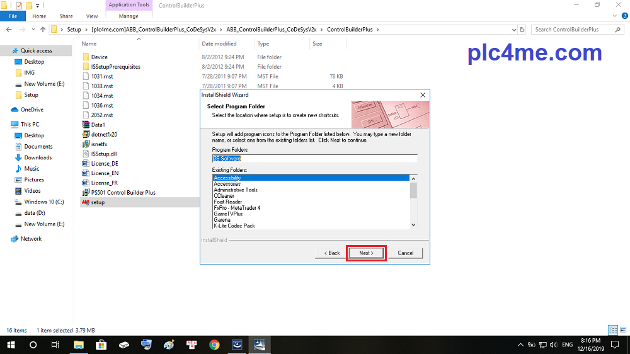Switch to details view layout icon
Screen dimensions: 630x354
pos(613,330)
